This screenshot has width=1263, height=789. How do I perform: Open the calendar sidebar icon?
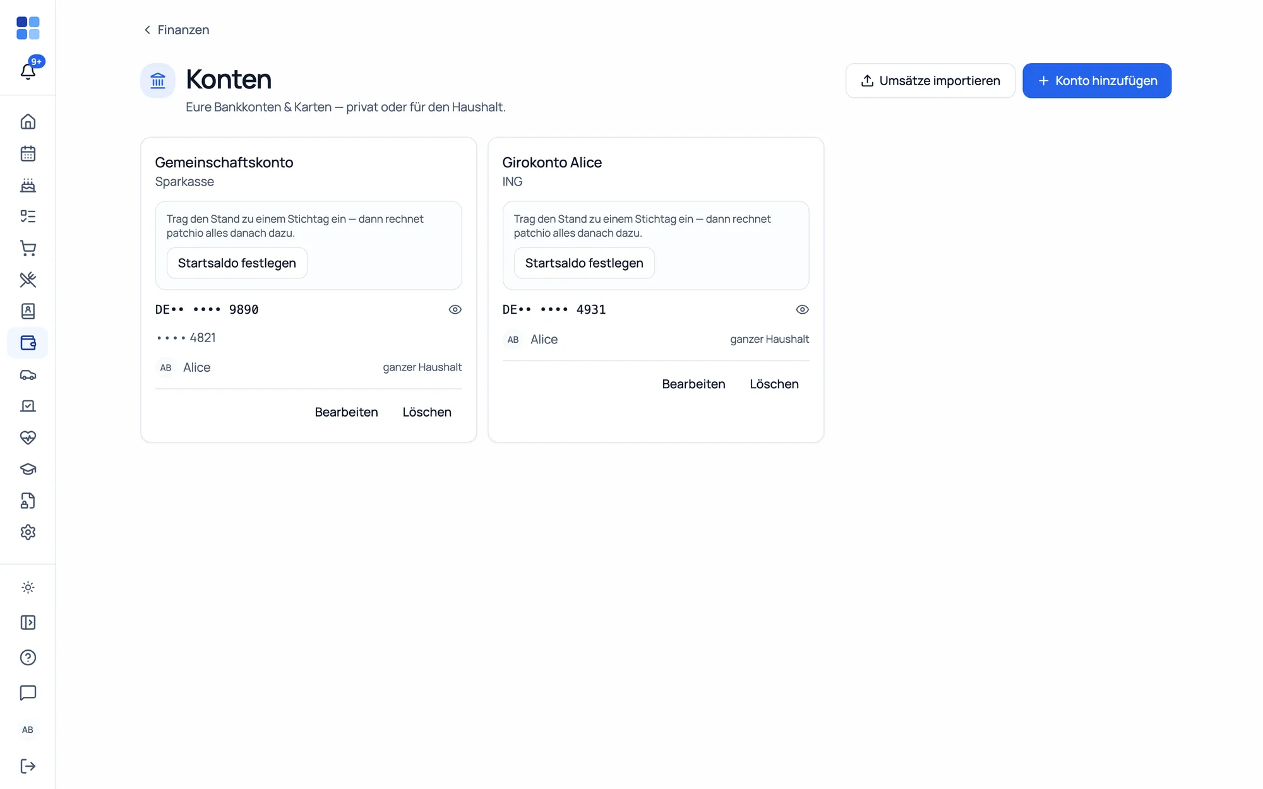28,153
